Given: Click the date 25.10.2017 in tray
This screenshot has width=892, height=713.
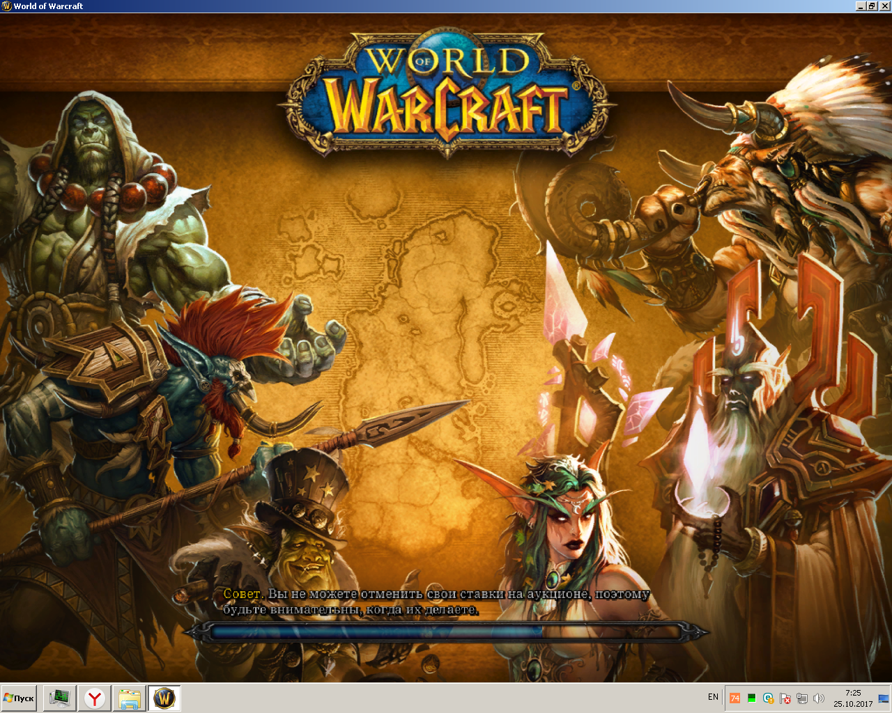Looking at the screenshot, I should click(853, 703).
